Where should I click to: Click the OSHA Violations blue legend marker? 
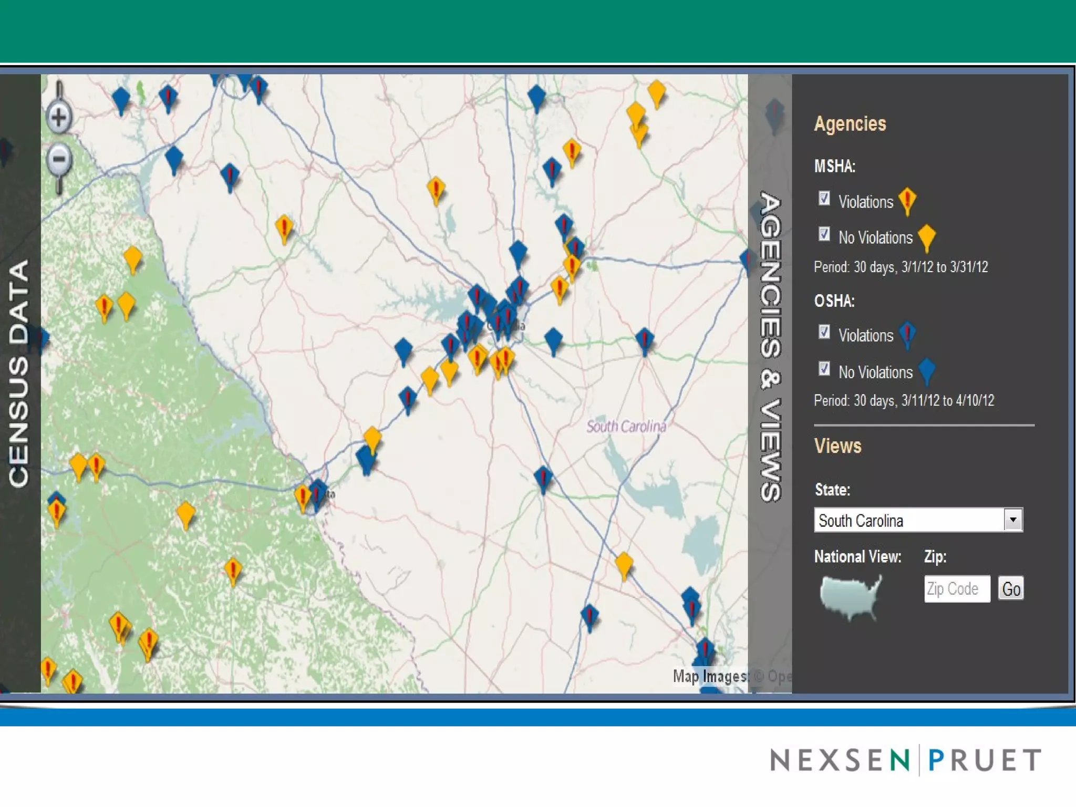pos(907,334)
